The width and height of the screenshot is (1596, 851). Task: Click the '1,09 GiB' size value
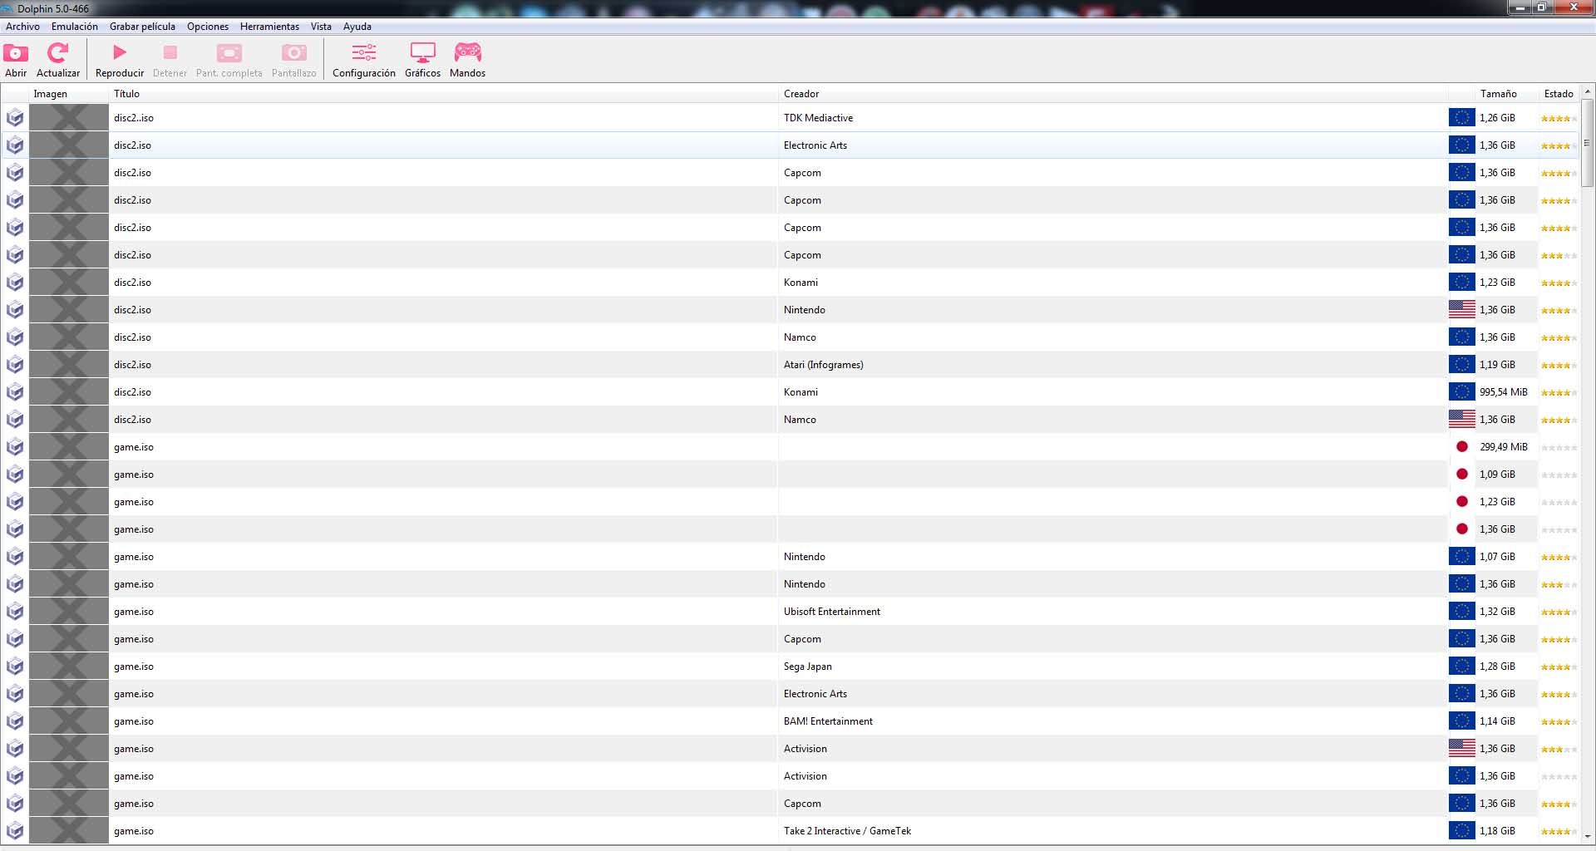pyautogui.click(x=1498, y=475)
